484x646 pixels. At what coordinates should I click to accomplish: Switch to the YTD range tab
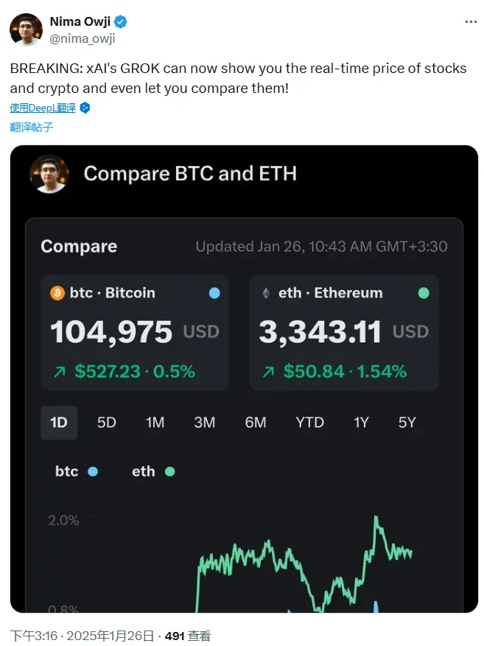309,423
